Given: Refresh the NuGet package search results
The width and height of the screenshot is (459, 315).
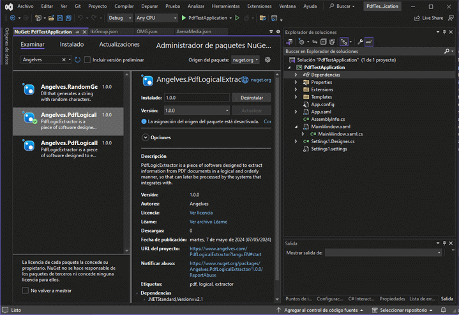Looking at the screenshot, I should pos(78,60).
